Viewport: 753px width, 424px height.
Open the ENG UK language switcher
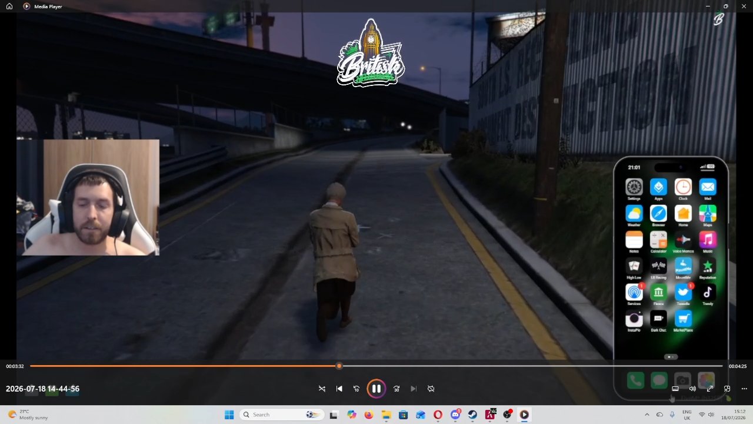coord(687,415)
